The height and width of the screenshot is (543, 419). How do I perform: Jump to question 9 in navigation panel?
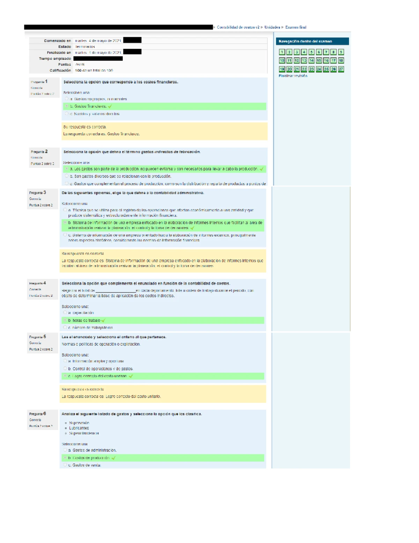tap(341, 52)
